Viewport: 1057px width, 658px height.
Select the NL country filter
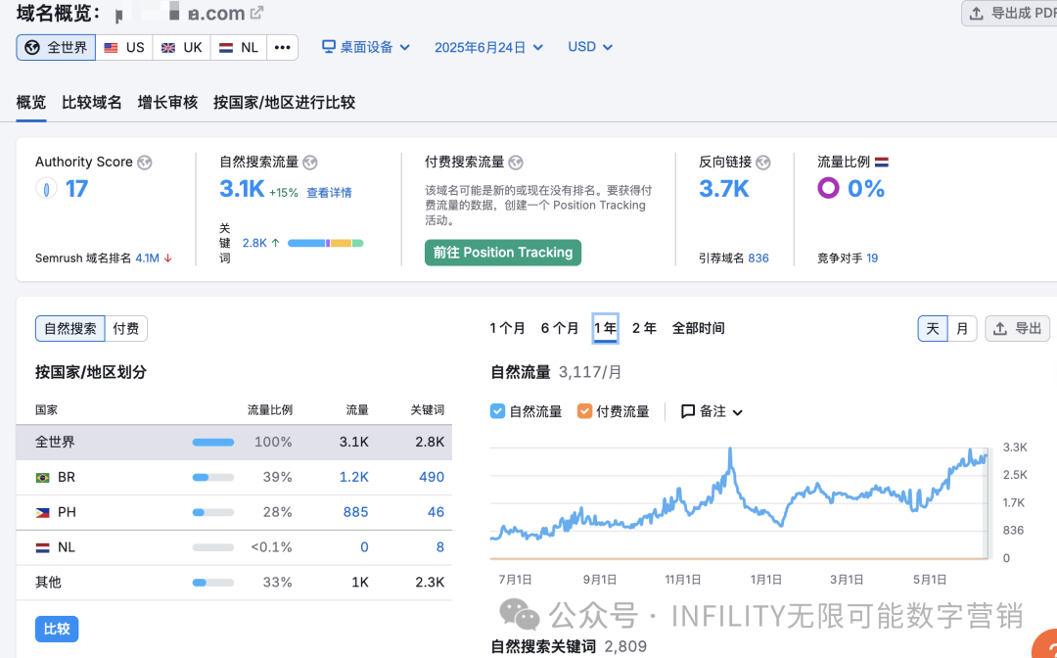(x=240, y=47)
